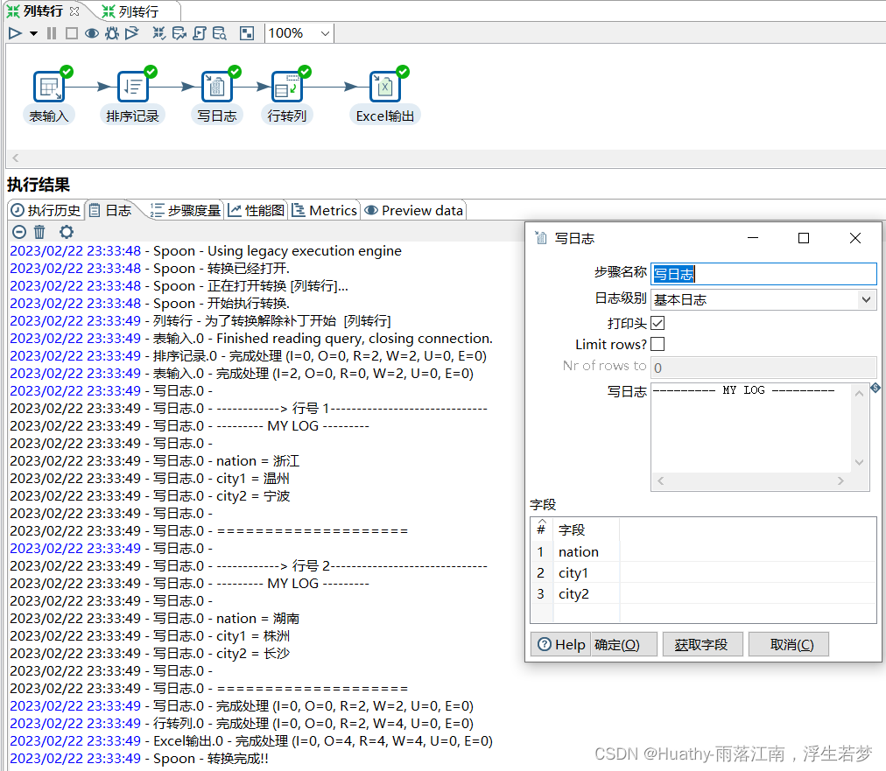886x771 pixels.
Task: Select the 表输入 step icon on canvas
Action: tap(49, 87)
